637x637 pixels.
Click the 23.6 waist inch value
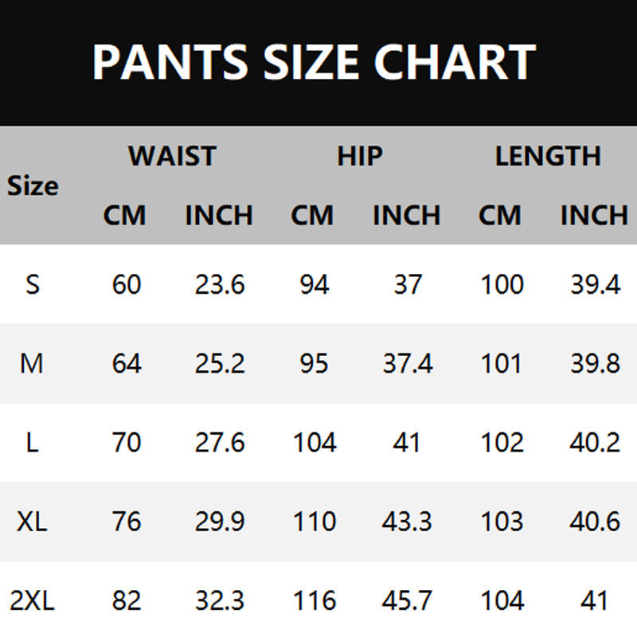click(x=220, y=284)
